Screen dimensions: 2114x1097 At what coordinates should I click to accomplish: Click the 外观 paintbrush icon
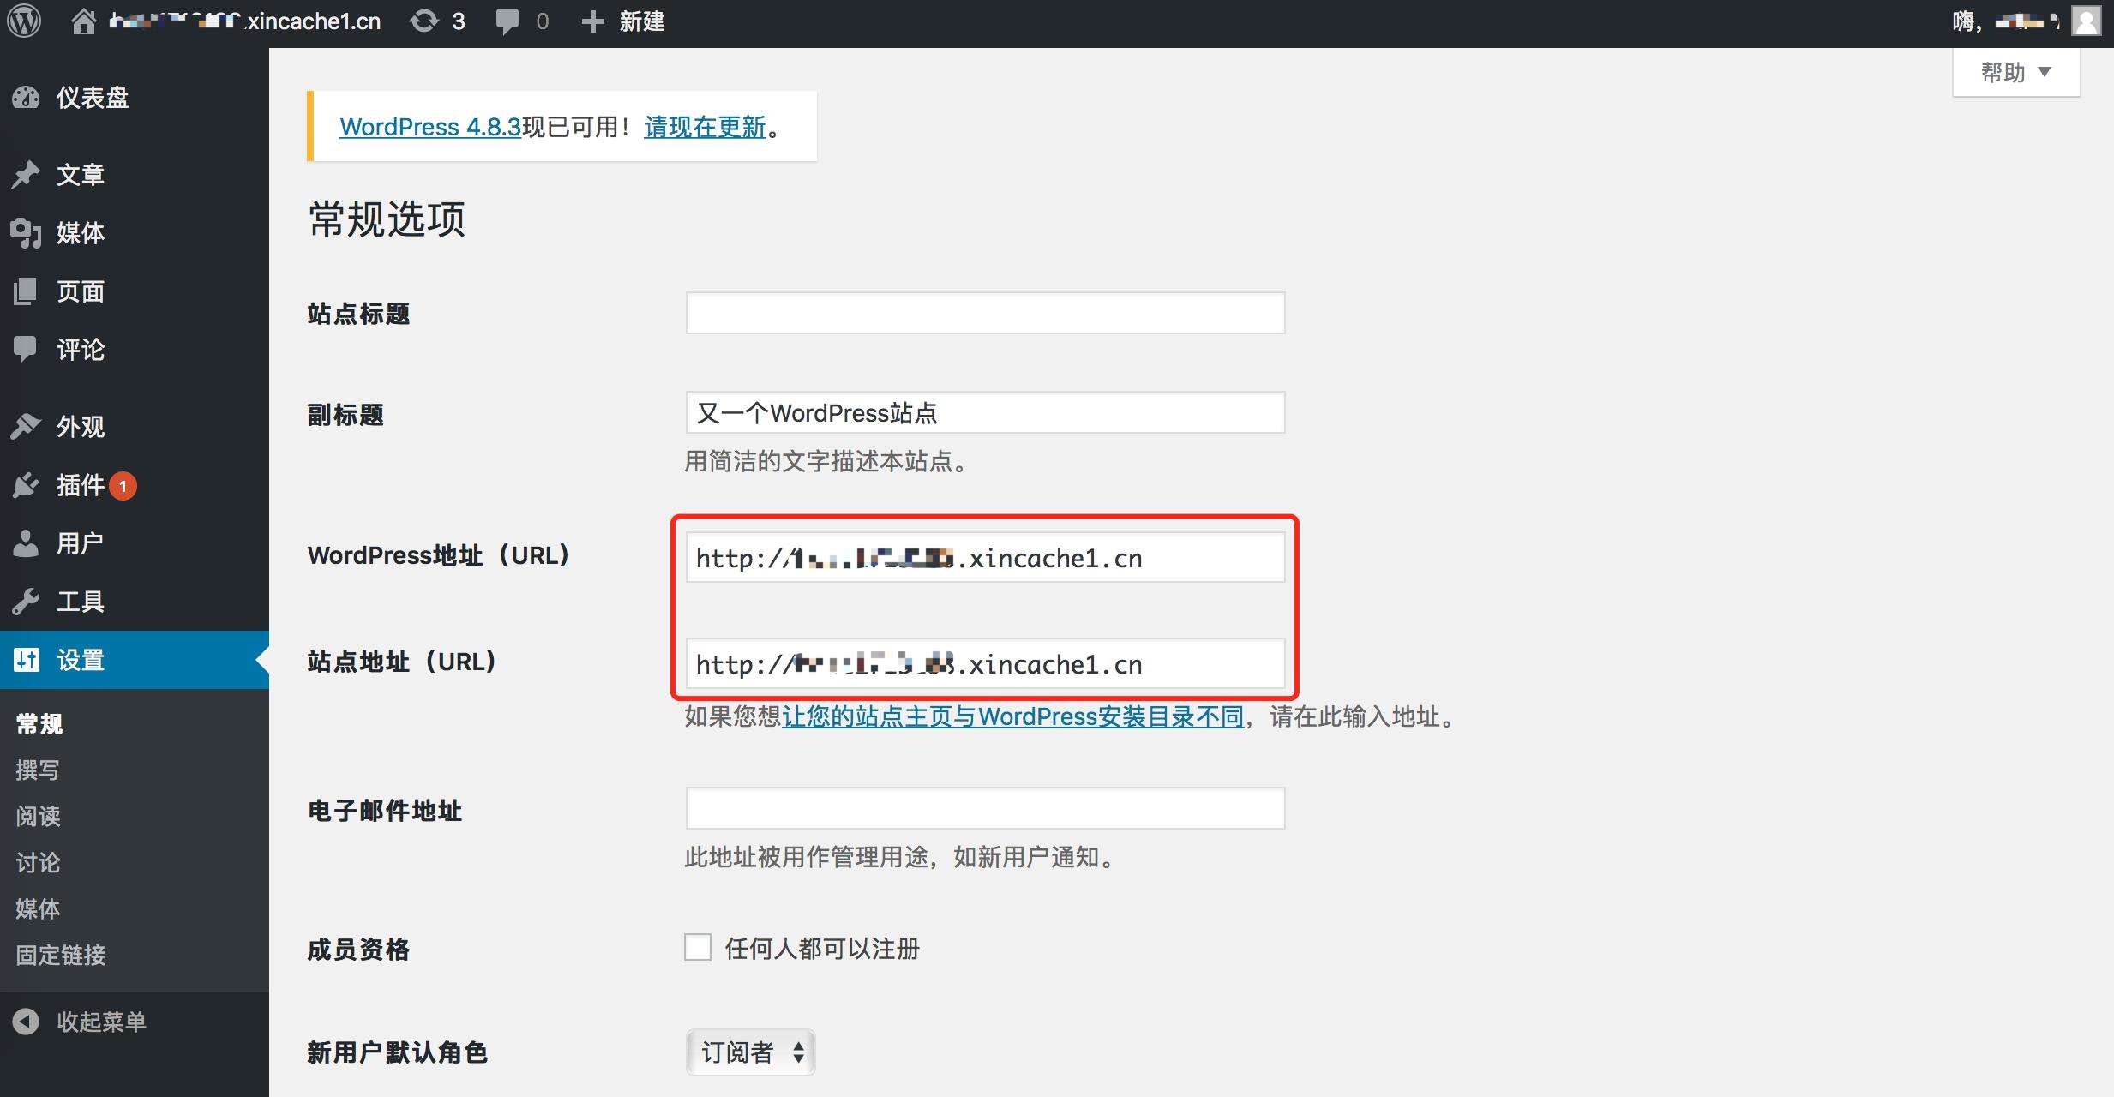(x=26, y=426)
